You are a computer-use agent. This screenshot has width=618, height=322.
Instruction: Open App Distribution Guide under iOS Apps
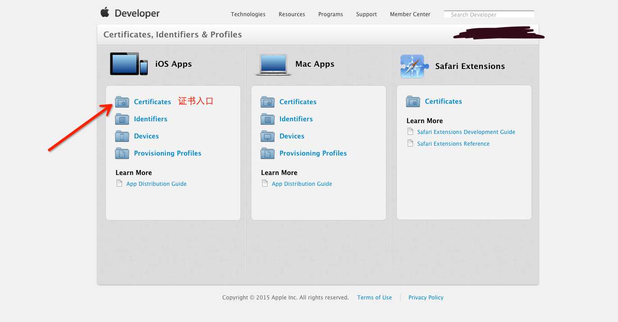click(x=156, y=184)
